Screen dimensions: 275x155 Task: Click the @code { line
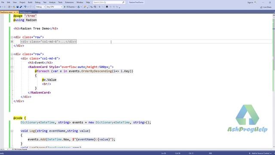(20, 118)
